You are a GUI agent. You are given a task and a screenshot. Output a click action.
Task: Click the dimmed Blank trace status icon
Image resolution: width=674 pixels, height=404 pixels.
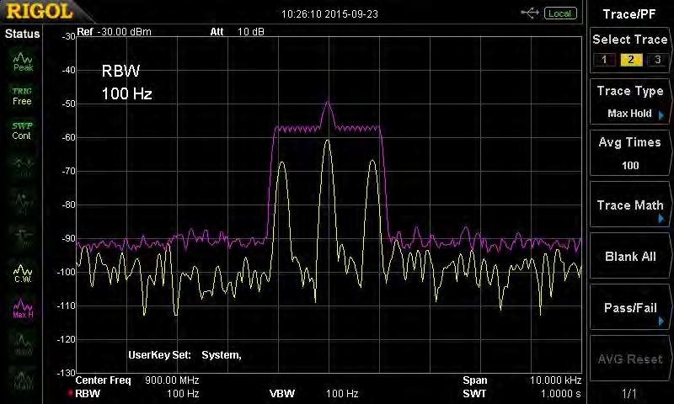click(x=23, y=346)
